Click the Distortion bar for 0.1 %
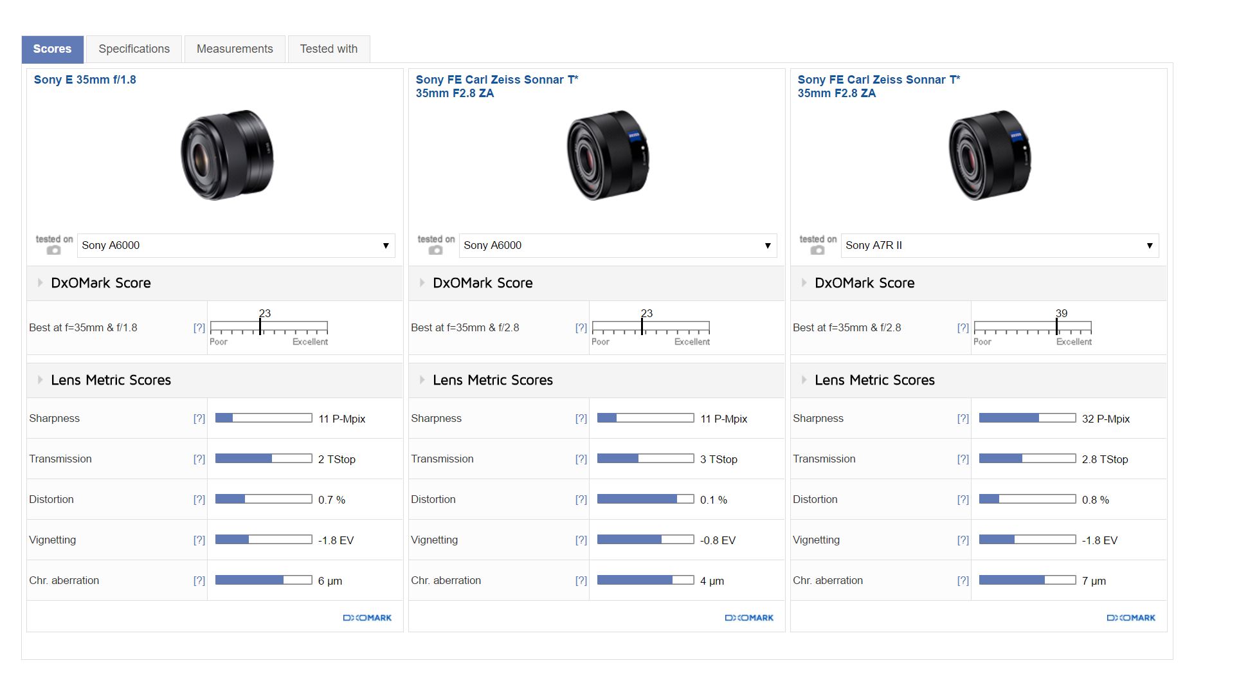 click(x=646, y=499)
